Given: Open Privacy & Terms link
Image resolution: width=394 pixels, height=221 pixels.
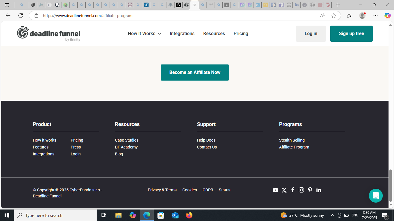Looking at the screenshot, I should coord(162,190).
